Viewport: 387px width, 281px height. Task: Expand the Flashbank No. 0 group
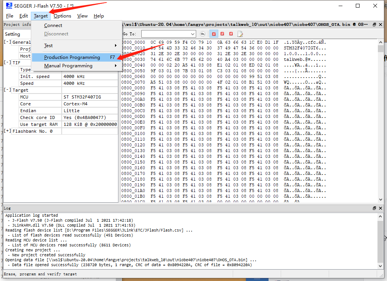tap(7, 131)
